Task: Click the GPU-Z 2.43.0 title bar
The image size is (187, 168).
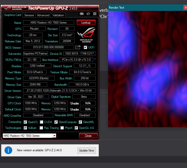Action: 50,8
